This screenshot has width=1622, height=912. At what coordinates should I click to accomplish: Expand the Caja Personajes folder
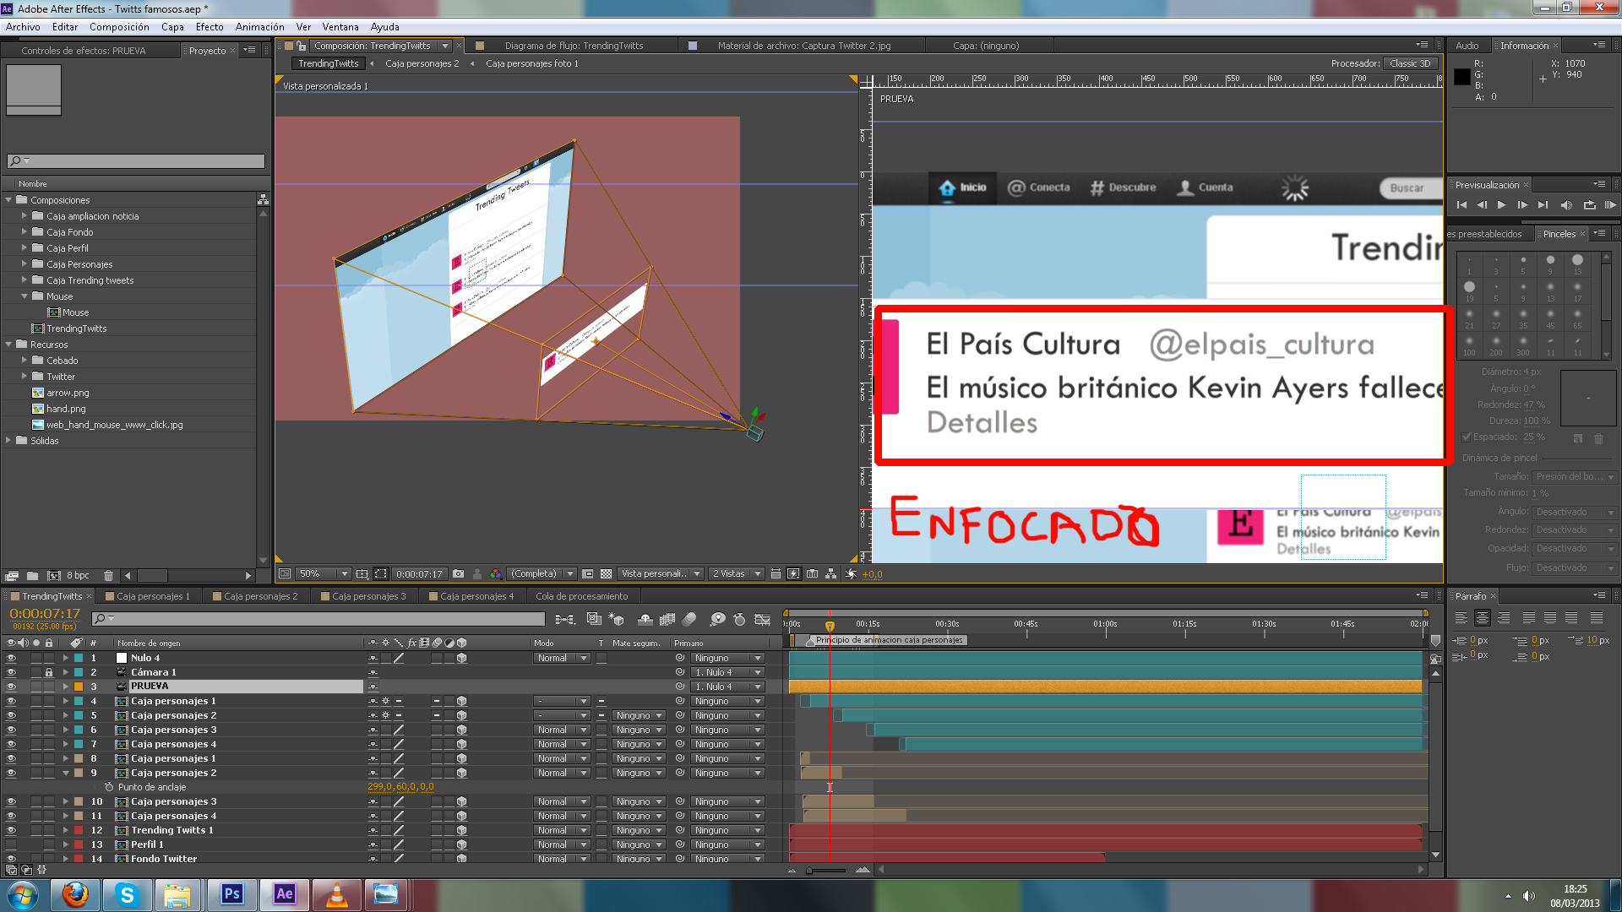pos(24,264)
